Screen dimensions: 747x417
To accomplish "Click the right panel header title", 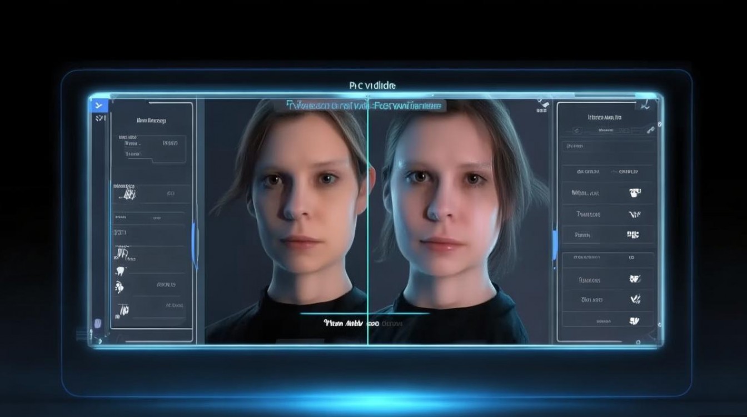I will [604, 117].
